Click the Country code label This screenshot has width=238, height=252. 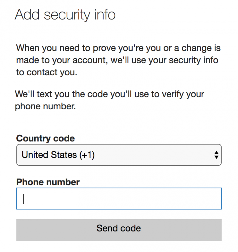45,138
